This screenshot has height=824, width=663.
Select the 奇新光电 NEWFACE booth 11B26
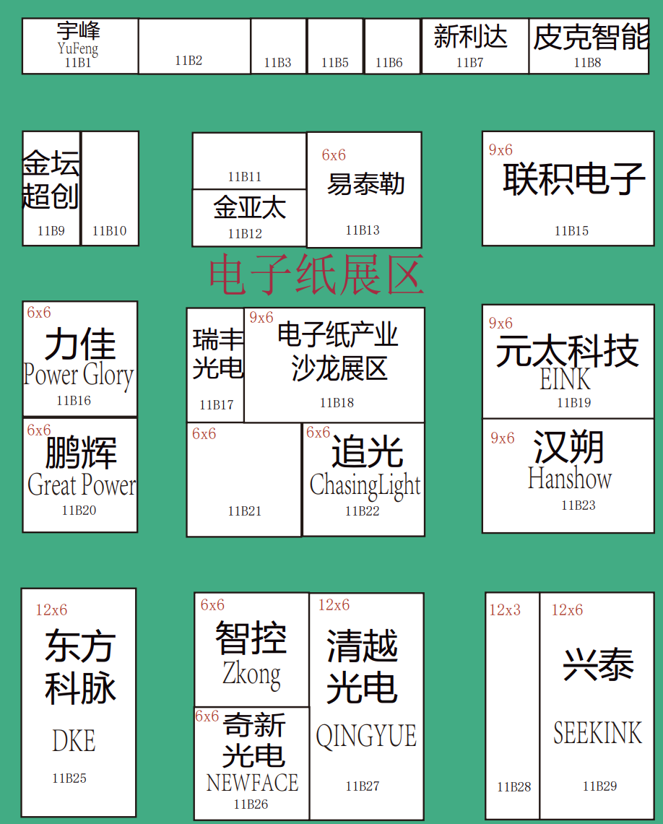click(x=252, y=763)
